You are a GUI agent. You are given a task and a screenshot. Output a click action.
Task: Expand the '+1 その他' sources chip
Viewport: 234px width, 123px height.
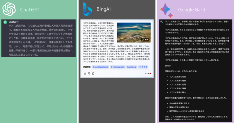143,67
